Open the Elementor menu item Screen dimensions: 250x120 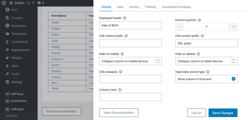[x=19, y=26]
